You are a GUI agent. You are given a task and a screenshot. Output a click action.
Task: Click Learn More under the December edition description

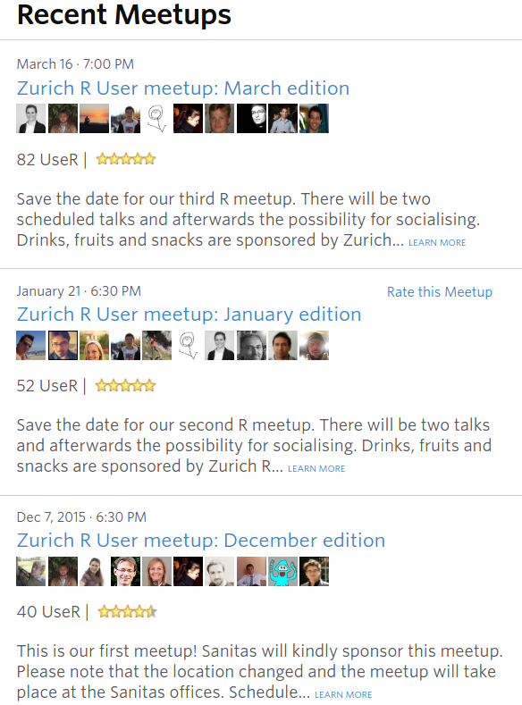point(343,694)
